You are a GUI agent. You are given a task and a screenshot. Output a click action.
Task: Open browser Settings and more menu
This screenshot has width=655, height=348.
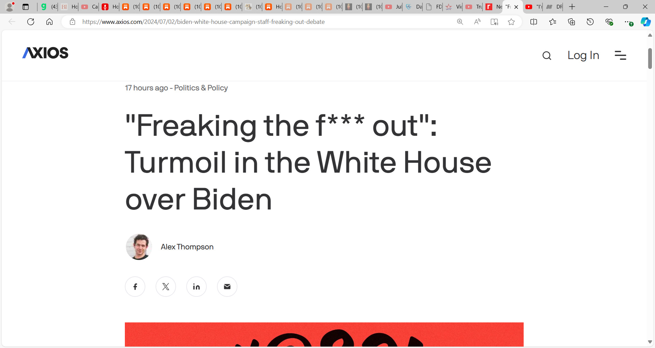point(627,22)
